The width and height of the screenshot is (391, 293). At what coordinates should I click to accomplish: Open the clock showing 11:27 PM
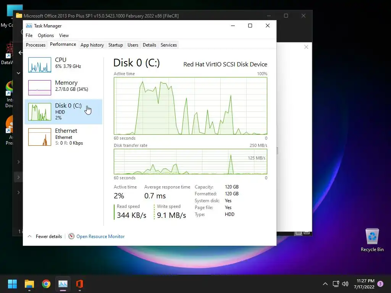(x=364, y=284)
